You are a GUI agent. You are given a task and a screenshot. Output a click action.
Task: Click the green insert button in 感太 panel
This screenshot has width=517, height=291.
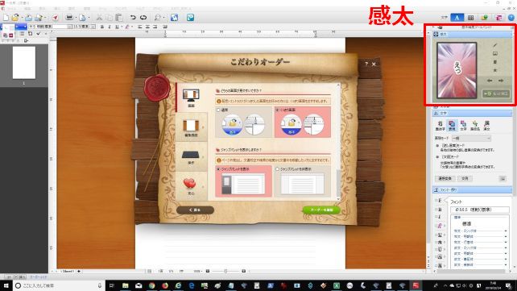(x=496, y=94)
